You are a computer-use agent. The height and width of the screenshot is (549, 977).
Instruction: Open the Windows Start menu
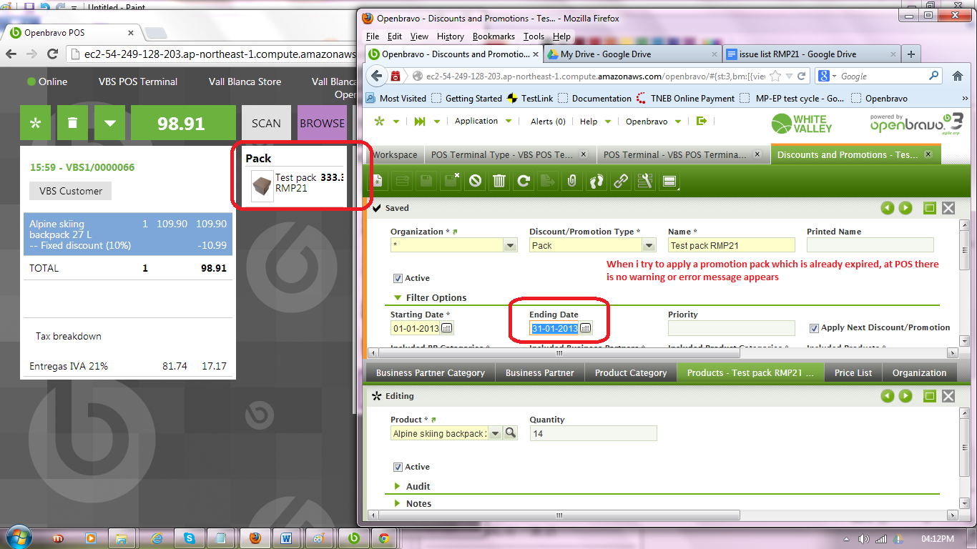pos(18,537)
